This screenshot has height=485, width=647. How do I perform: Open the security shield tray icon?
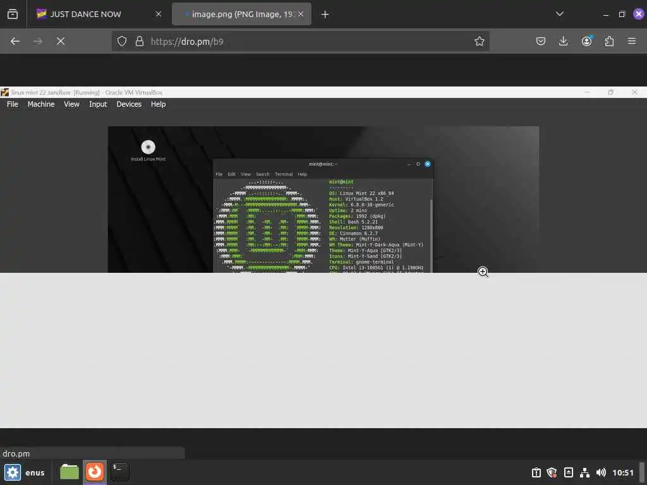[x=552, y=472]
